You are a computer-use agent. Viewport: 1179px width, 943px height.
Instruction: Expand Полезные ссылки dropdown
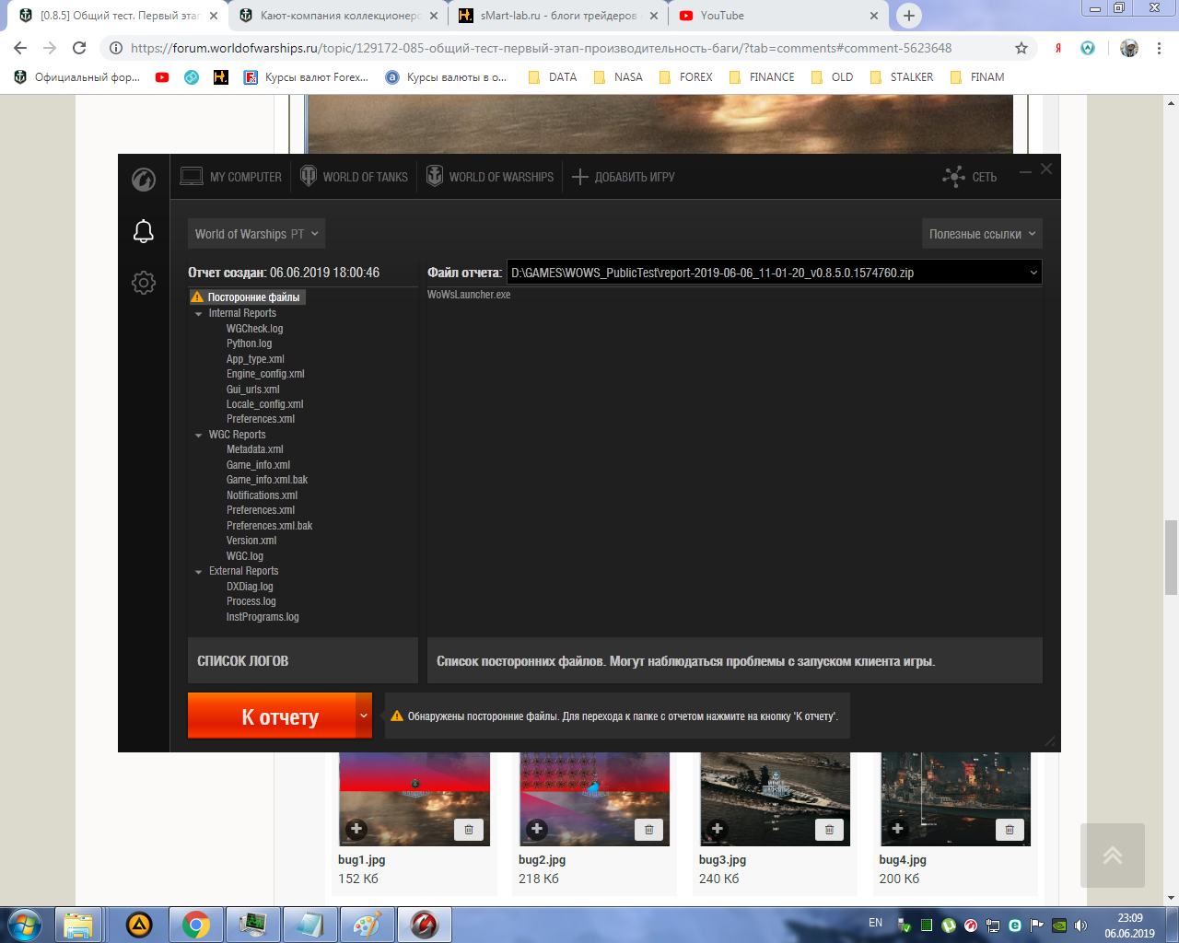tap(982, 234)
